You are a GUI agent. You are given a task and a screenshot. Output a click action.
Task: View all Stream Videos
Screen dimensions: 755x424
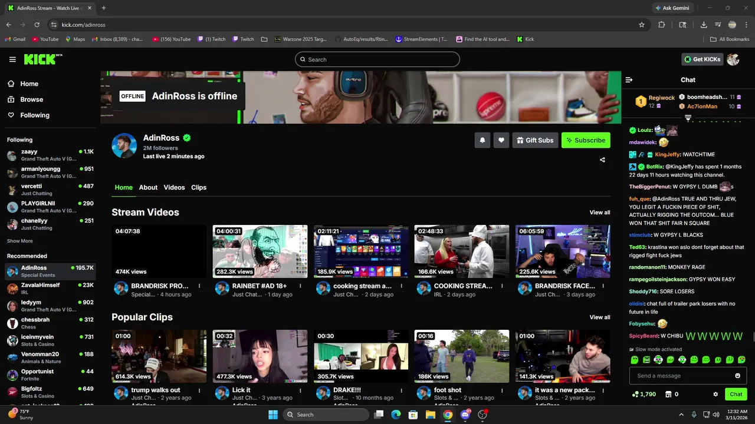(600, 213)
